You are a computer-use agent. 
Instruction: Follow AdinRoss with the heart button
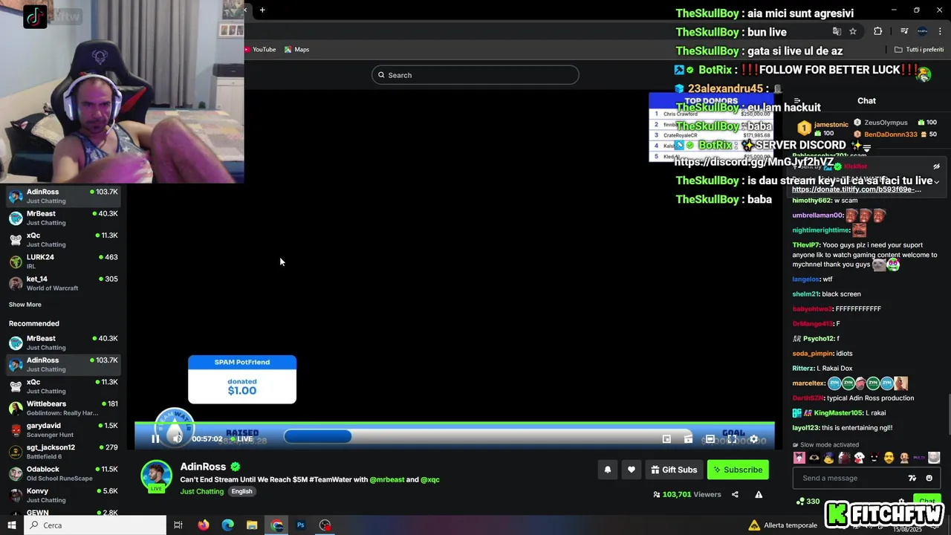632,470
